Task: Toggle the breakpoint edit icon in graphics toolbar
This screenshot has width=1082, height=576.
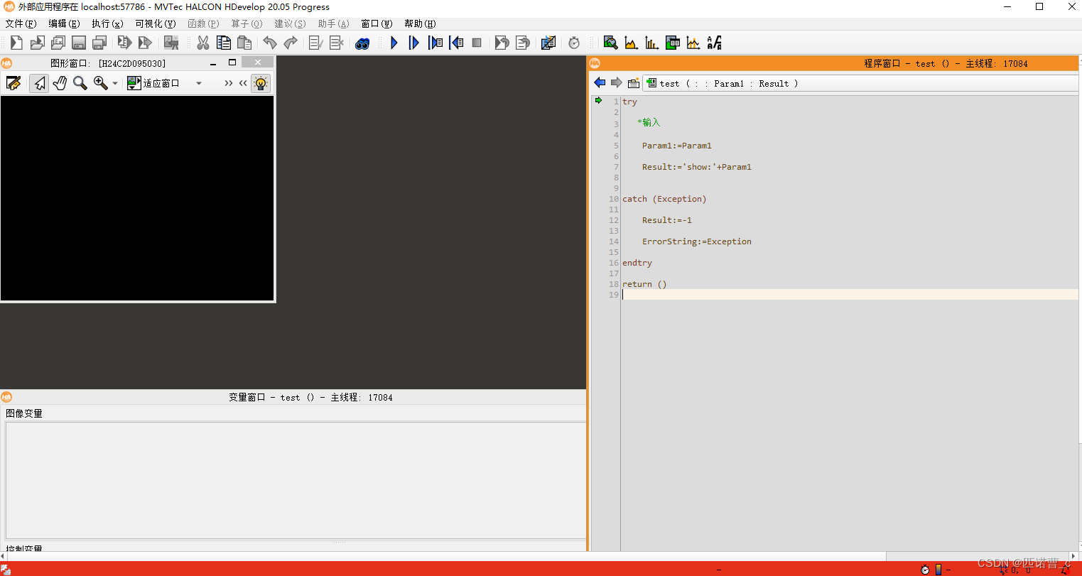Action: click(13, 83)
